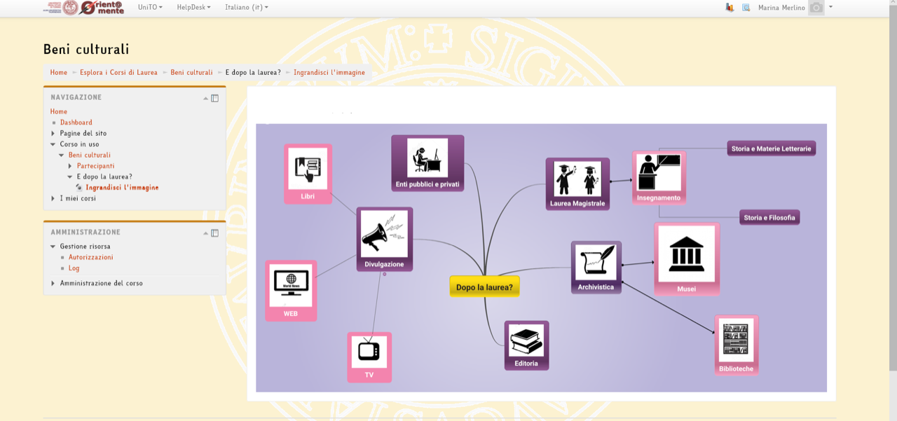Image resolution: width=897 pixels, height=421 pixels.
Task: Dock the Amministrazione block to the side
Action: coord(215,233)
